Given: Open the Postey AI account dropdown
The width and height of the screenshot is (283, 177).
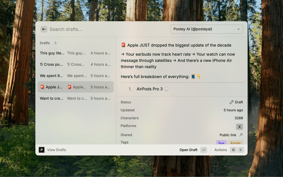Looking at the screenshot, I should pos(207,29).
